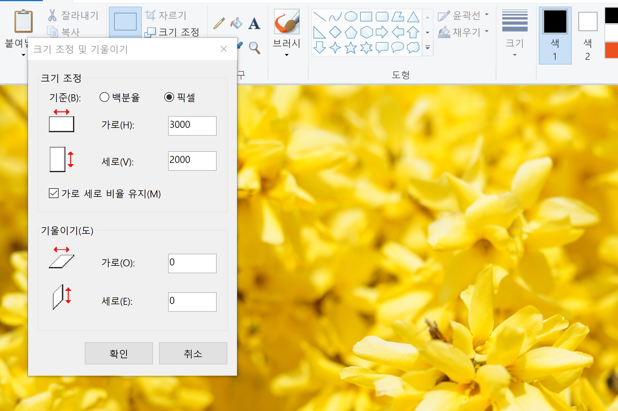Select the Text tool (A)

[x=254, y=23]
